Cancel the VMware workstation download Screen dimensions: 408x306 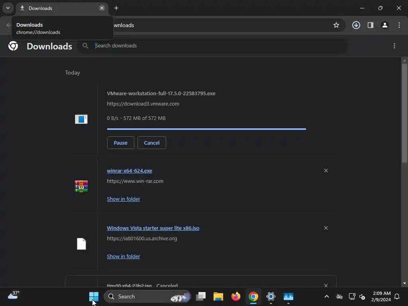click(152, 143)
